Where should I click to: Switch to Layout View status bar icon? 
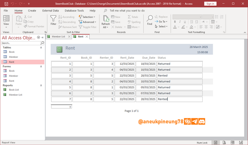pyautogui.click(x=232, y=142)
